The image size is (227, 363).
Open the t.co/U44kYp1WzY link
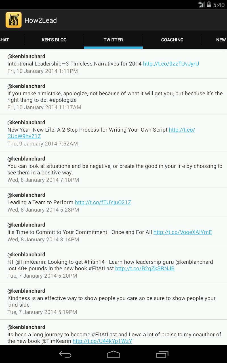click(x=102, y=341)
